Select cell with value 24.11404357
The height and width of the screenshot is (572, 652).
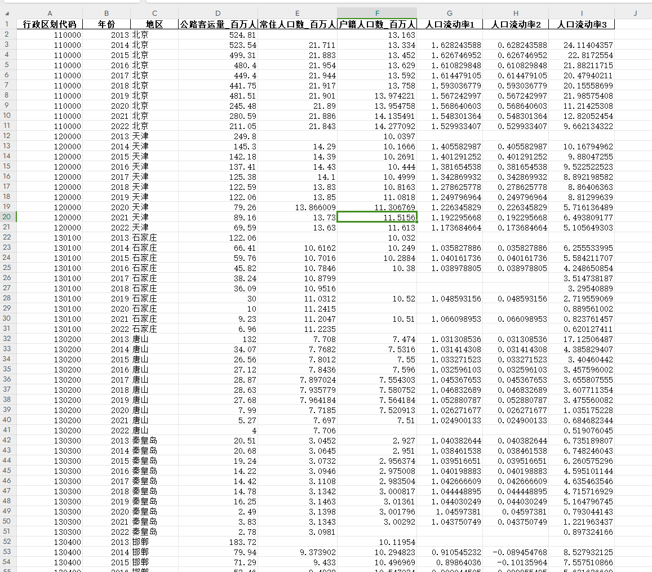point(582,45)
